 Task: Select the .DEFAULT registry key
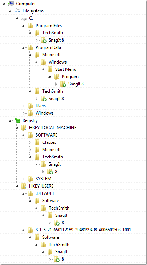pyautogui.click(x=45, y=193)
